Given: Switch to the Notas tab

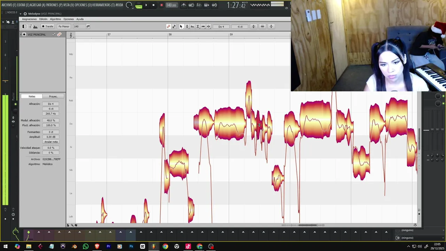Looking at the screenshot, I should [32, 96].
